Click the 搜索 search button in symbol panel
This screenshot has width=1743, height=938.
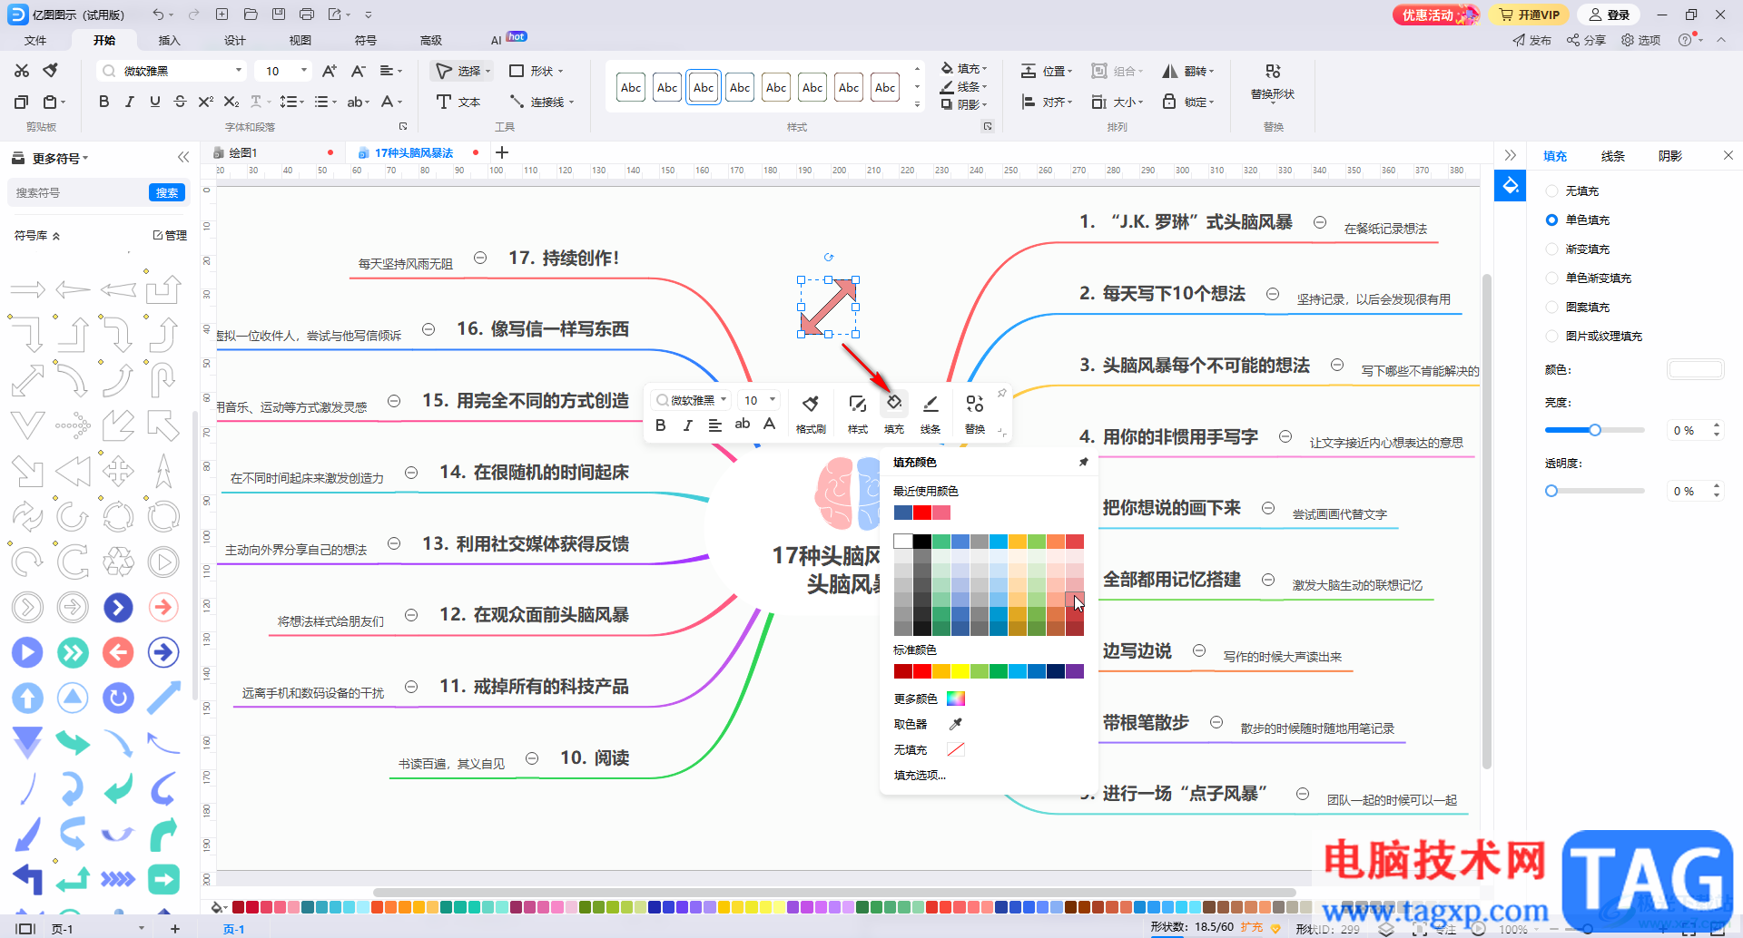[x=167, y=192]
